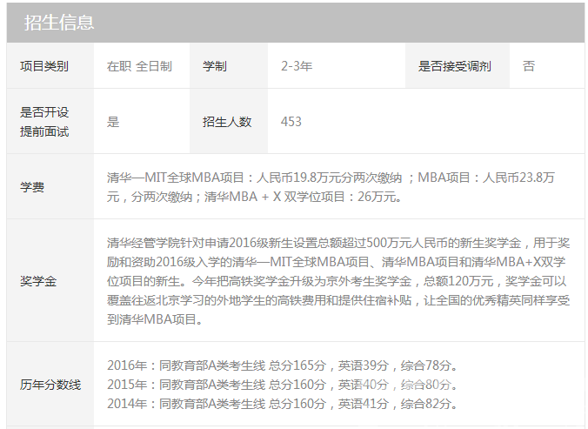Select the 项目类别 label cell
The height and width of the screenshot is (429, 588).
44,66
